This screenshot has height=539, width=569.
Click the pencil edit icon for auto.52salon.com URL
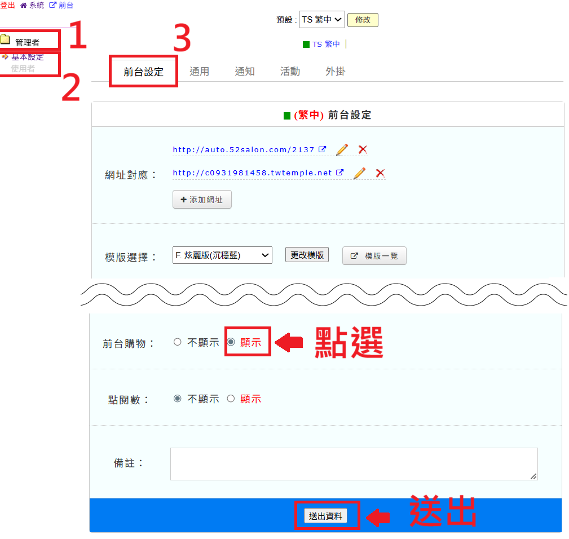(x=342, y=149)
